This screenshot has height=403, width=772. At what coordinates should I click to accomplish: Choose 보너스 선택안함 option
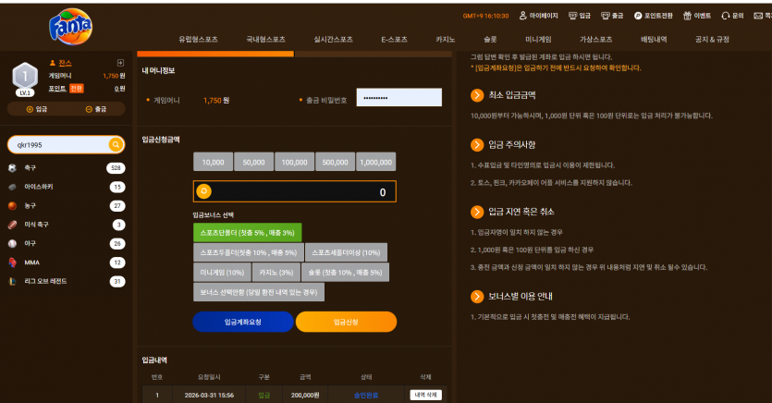point(259,292)
